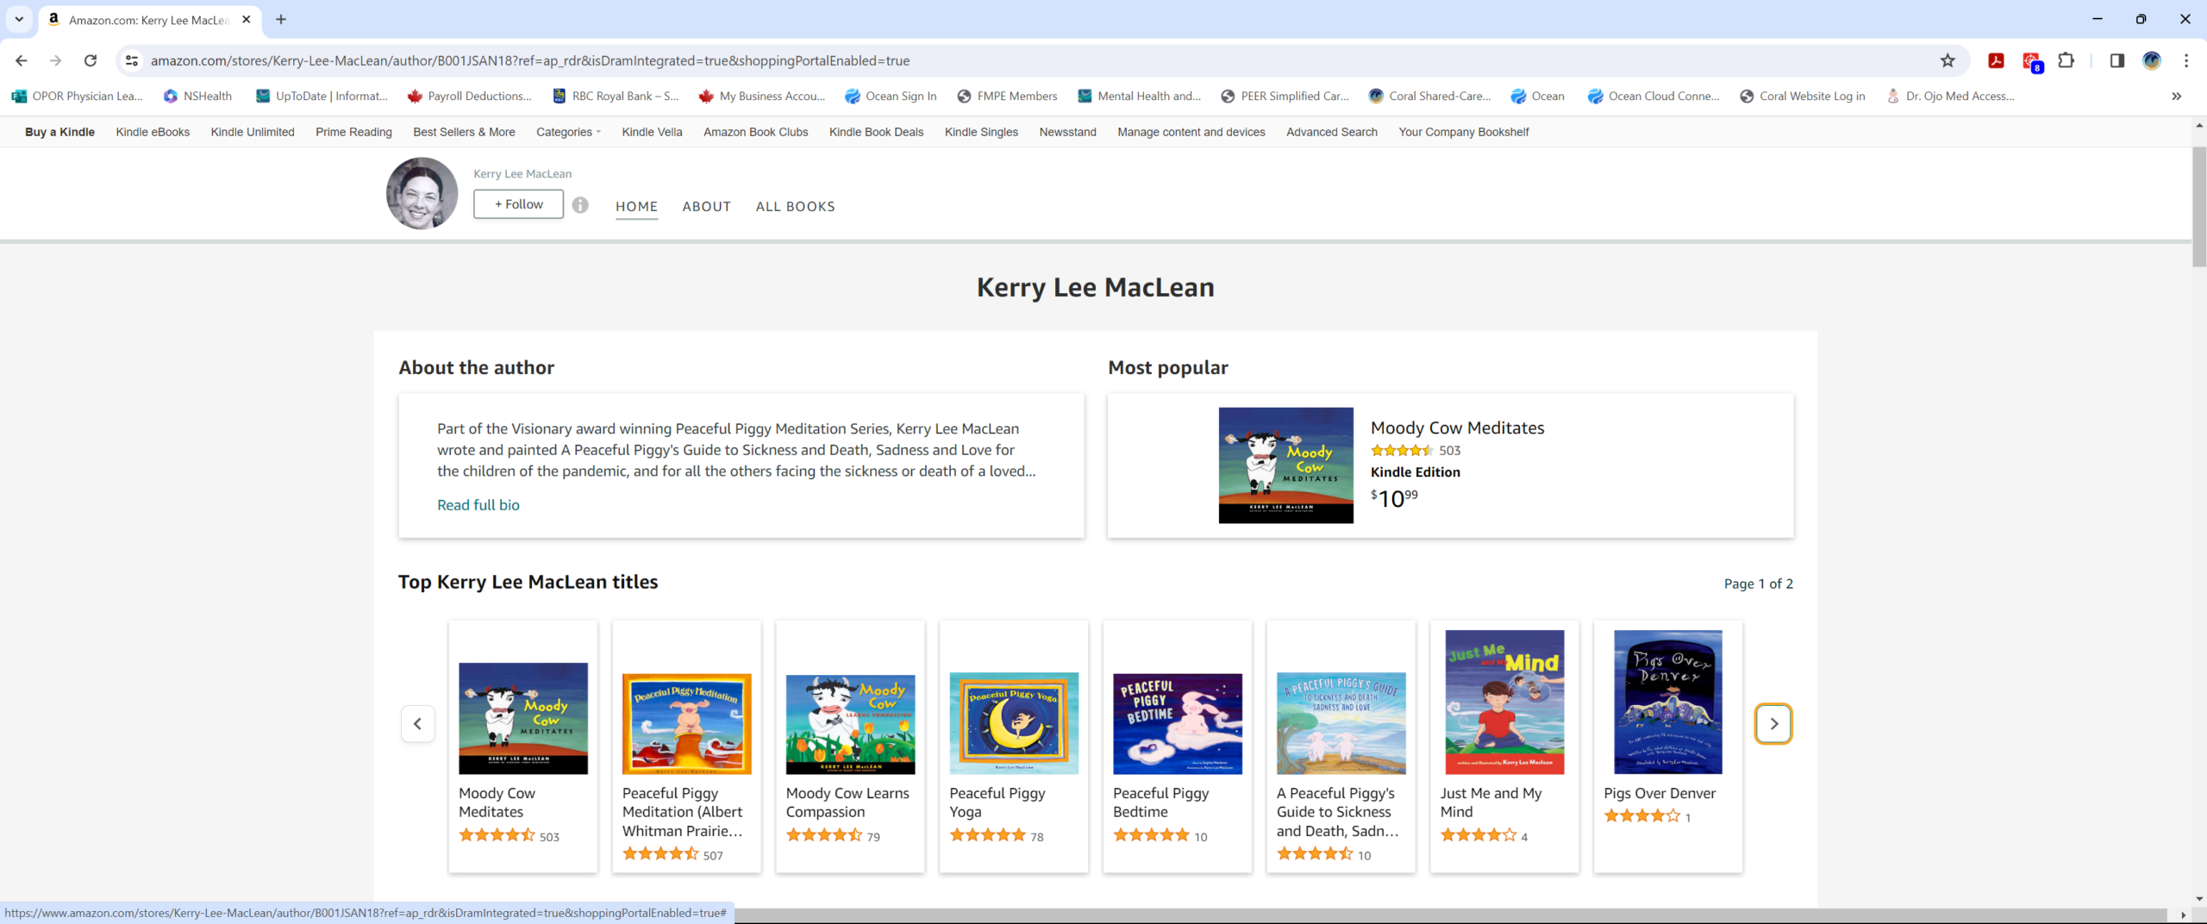Open the Chrome extensions puzzle icon
The height and width of the screenshot is (924, 2207).
[x=2066, y=60]
